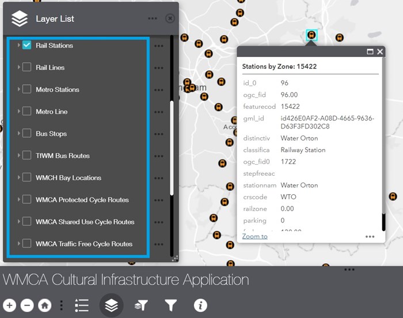
Task: Open options menu for WMCH Bay Locations
Action: (x=159, y=178)
